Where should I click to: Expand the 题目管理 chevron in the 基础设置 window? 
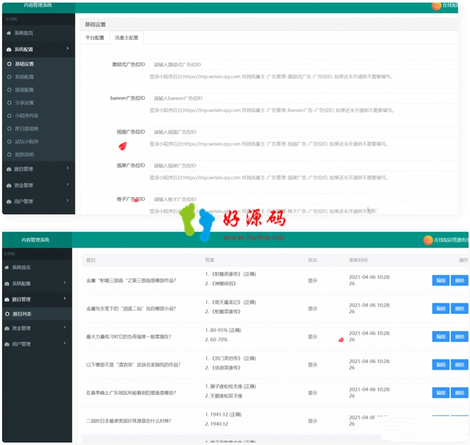[68, 168]
